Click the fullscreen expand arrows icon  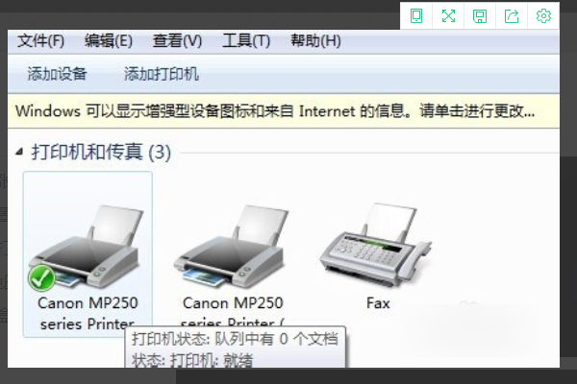[x=448, y=16]
